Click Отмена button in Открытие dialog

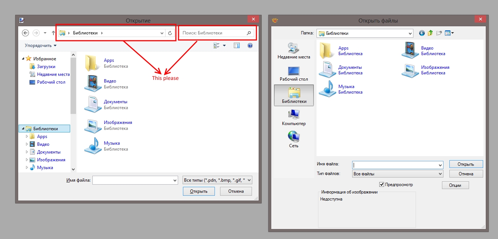pyautogui.click(x=236, y=191)
